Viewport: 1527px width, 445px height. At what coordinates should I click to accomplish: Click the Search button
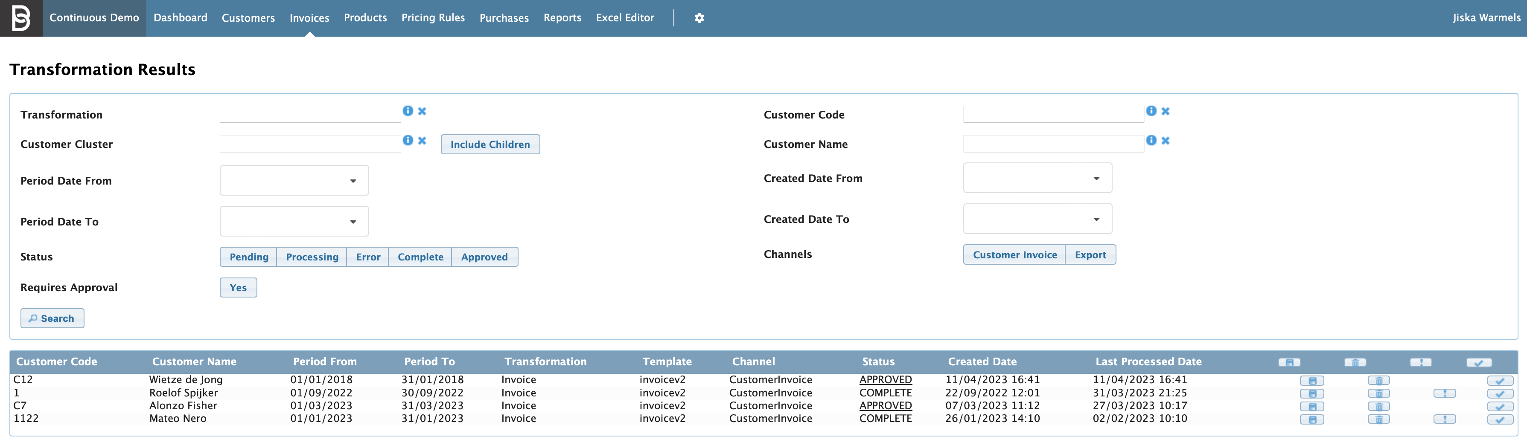tap(52, 318)
